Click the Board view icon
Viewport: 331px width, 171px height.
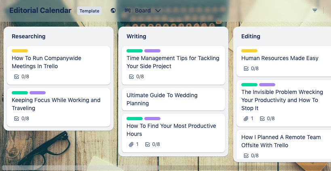tap(128, 10)
